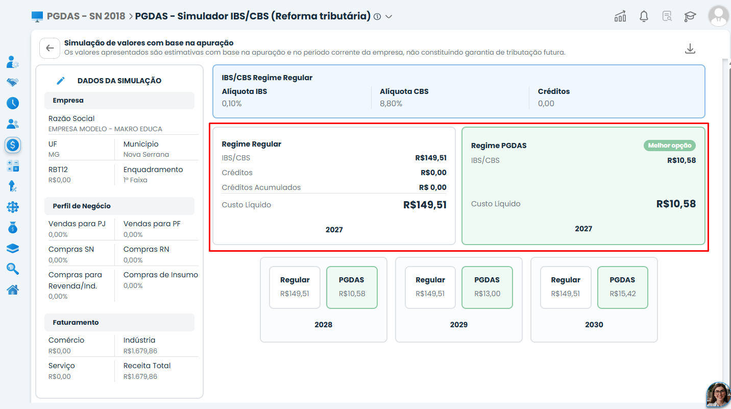Open the handshake sidebar icon
Image resolution: width=731 pixels, height=409 pixels.
click(13, 82)
